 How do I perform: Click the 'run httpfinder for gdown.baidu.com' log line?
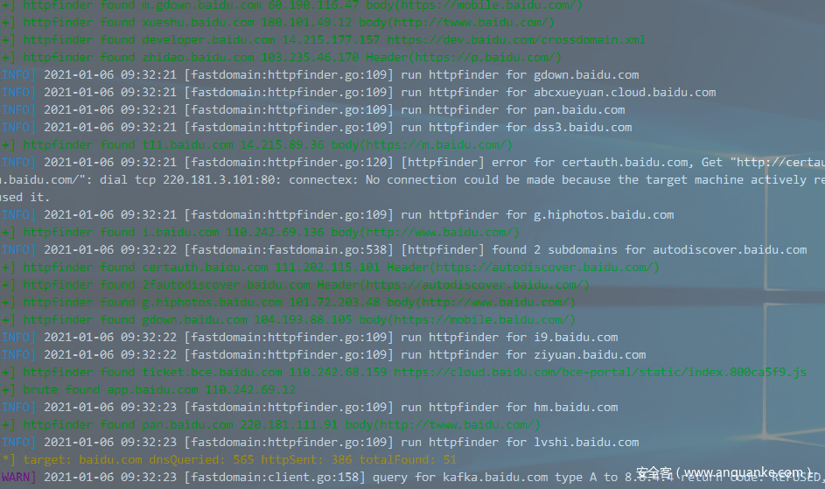click(320, 74)
